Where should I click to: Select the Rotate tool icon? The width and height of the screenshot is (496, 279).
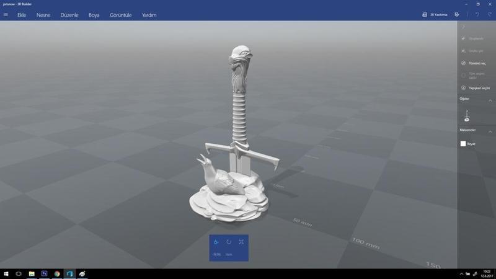pos(229,242)
